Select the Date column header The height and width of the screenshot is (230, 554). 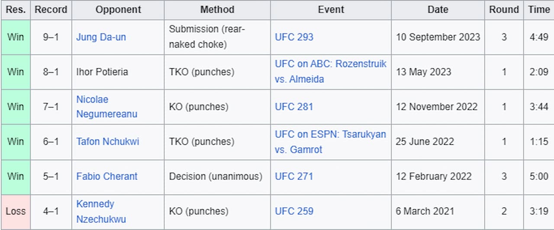(438, 10)
